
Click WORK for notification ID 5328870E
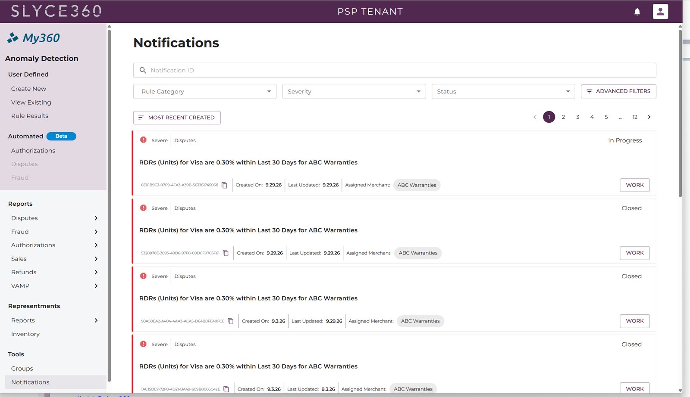635,253
